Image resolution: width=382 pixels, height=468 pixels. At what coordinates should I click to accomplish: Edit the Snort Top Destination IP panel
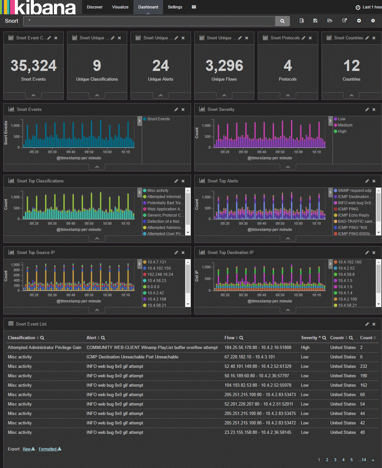[367, 253]
